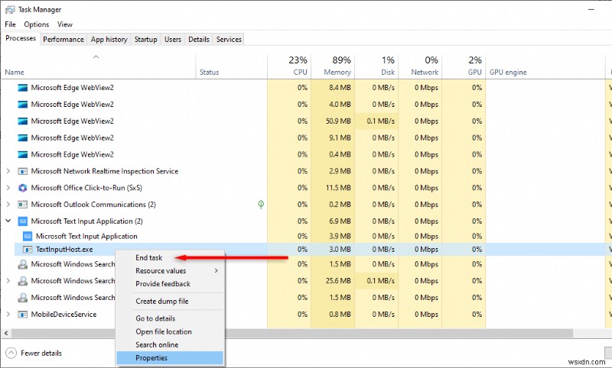The height and width of the screenshot is (368, 612).
Task: Switch to the Performance tab
Action: [x=63, y=40]
